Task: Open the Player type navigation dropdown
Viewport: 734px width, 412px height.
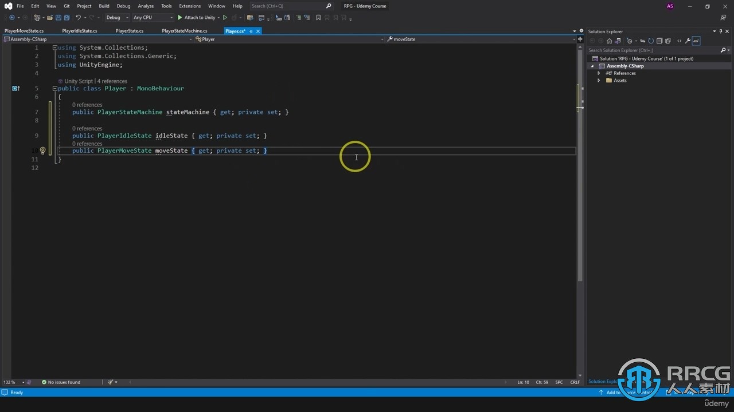Action: tap(288, 39)
